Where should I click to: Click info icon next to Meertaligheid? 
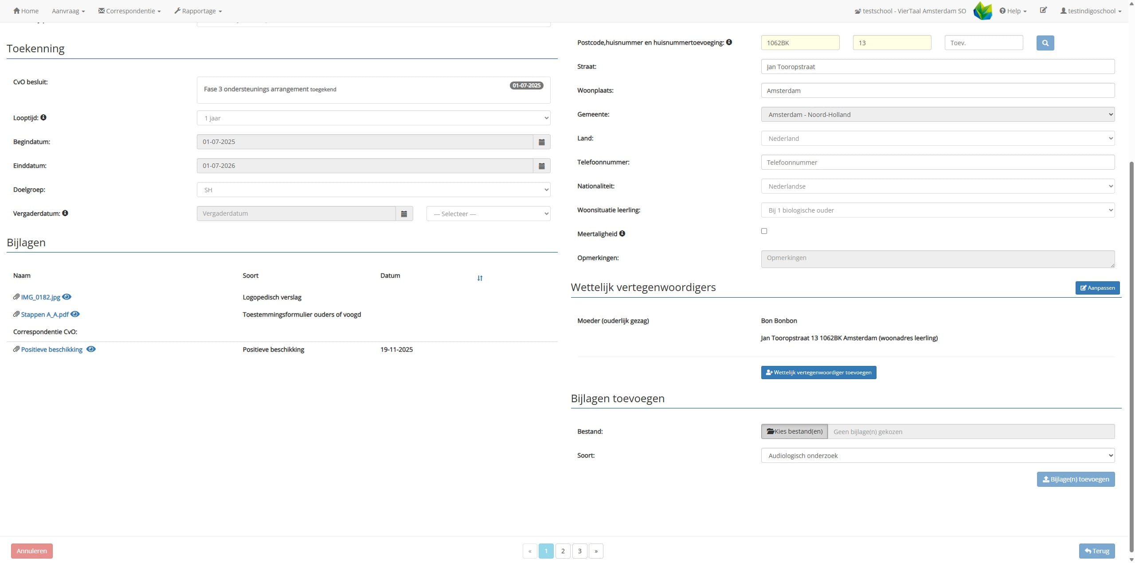click(622, 233)
